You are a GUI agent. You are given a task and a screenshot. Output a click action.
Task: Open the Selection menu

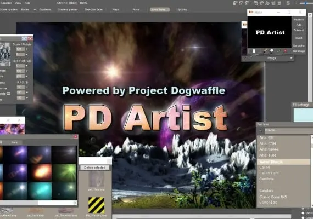pos(6,3)
